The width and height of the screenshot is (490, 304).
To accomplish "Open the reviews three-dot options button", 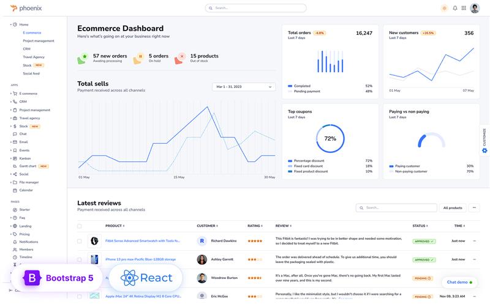I will coord(474,208).
